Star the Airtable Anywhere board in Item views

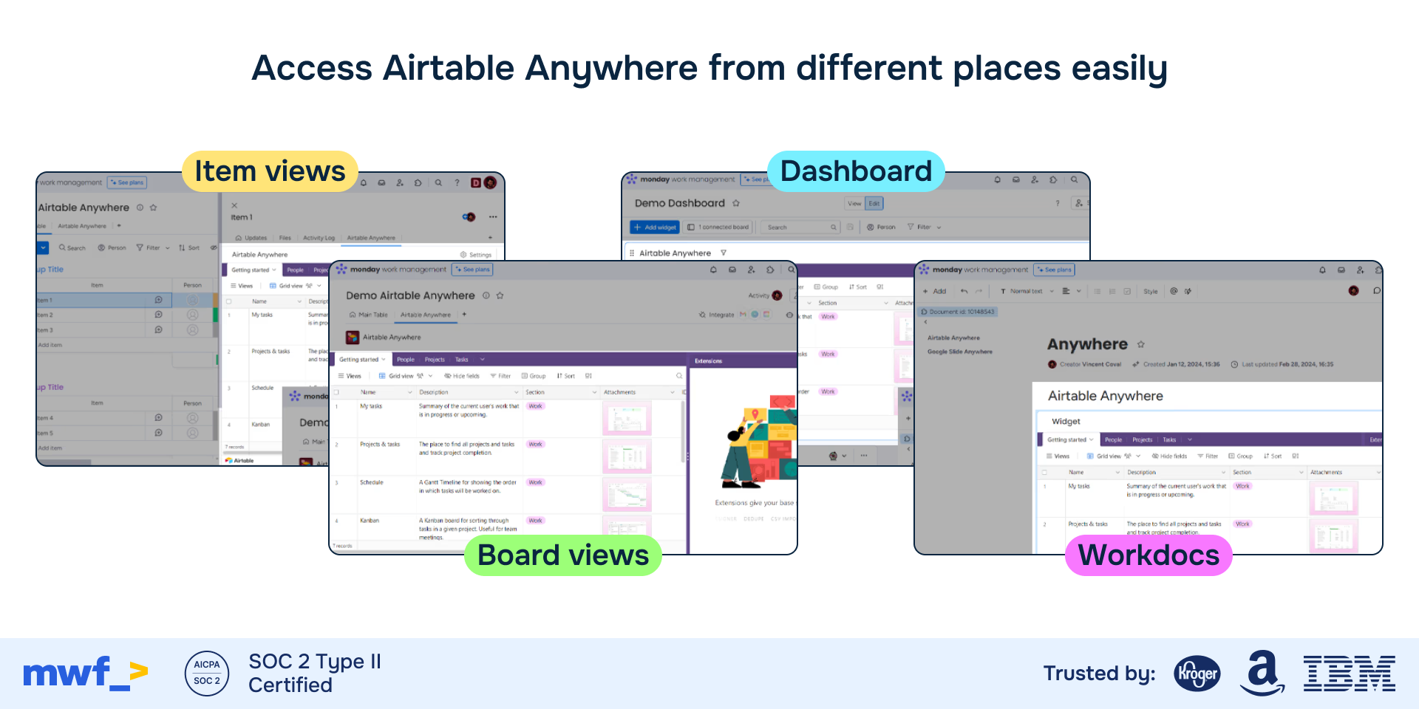[154, 208]
